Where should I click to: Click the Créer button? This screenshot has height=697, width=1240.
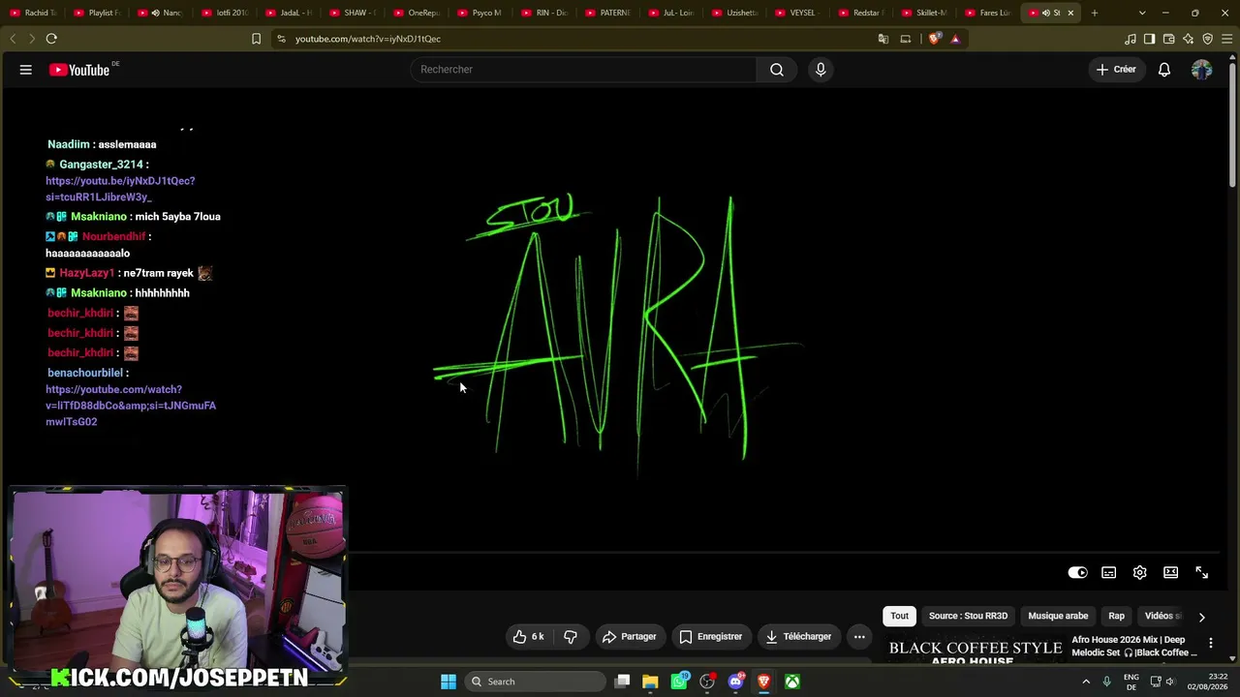click(x=1116, y=70)
